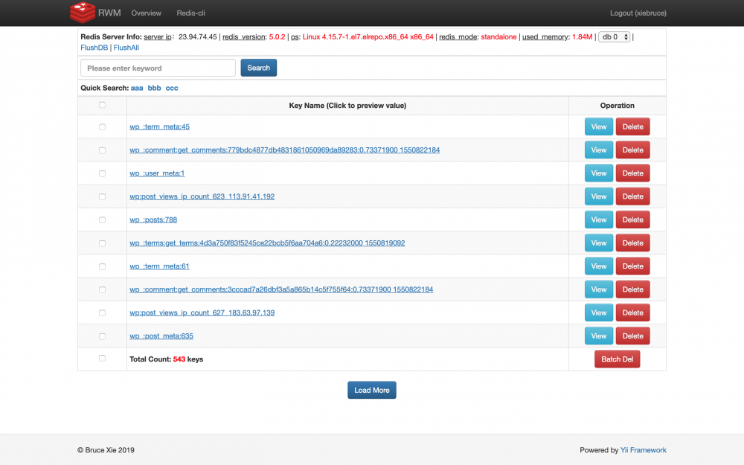Check the box for wp_:posts:788

[x=102, y=219]
